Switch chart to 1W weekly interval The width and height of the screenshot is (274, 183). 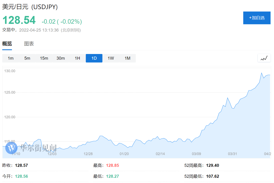[x=111, y=58]
